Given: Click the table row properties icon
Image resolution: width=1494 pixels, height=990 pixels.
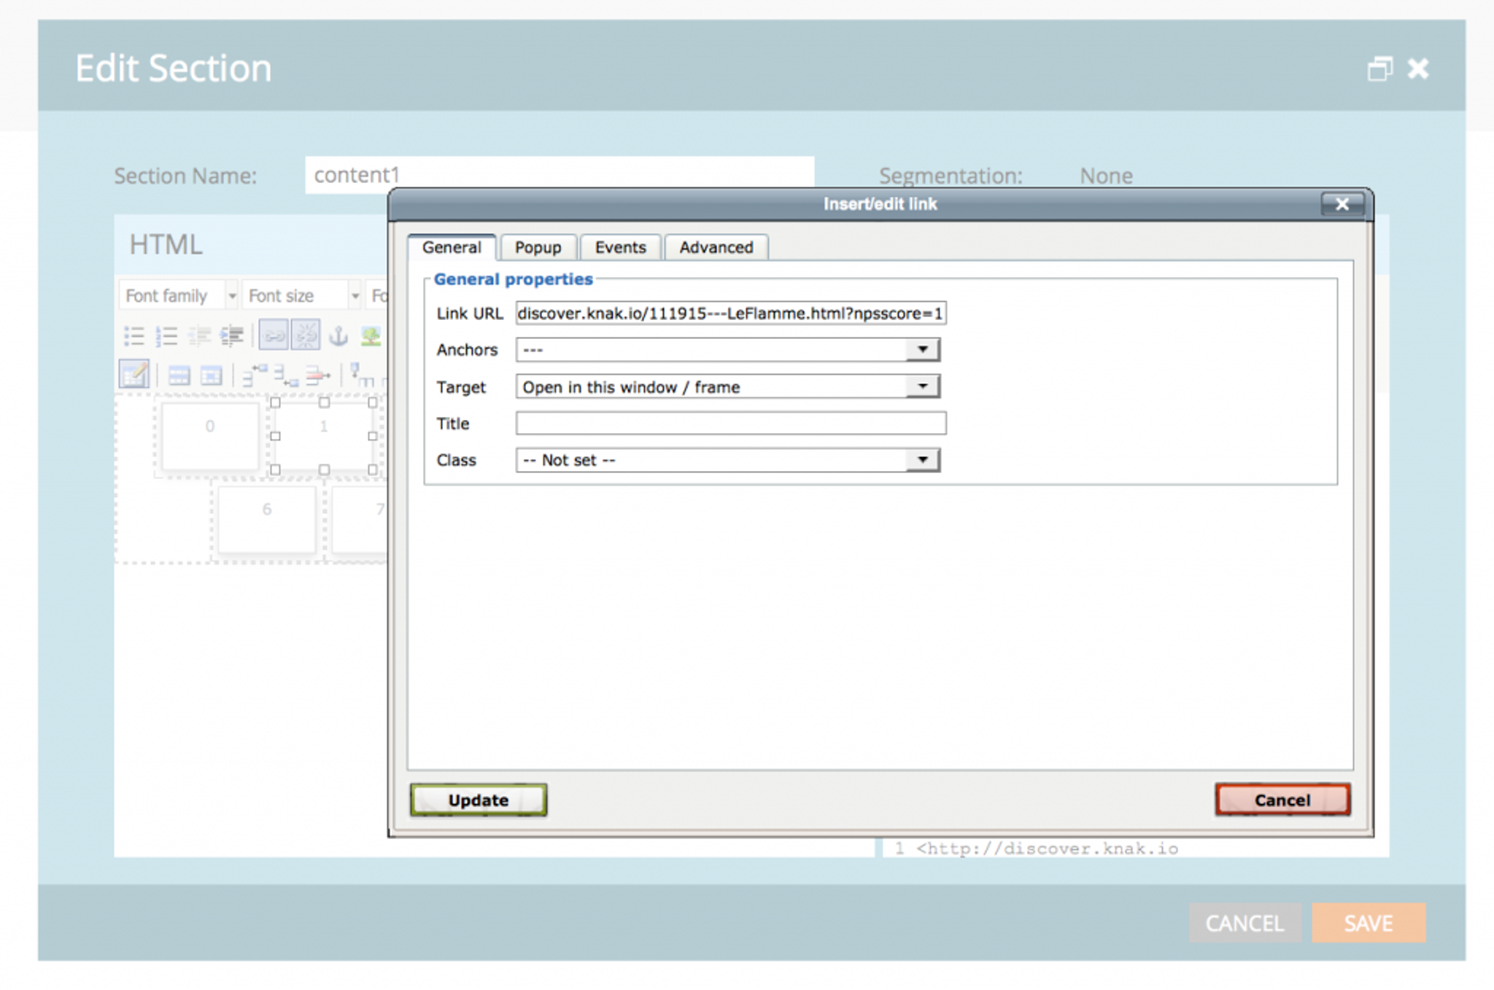Looking at the screenshot, I should point(179,375).
